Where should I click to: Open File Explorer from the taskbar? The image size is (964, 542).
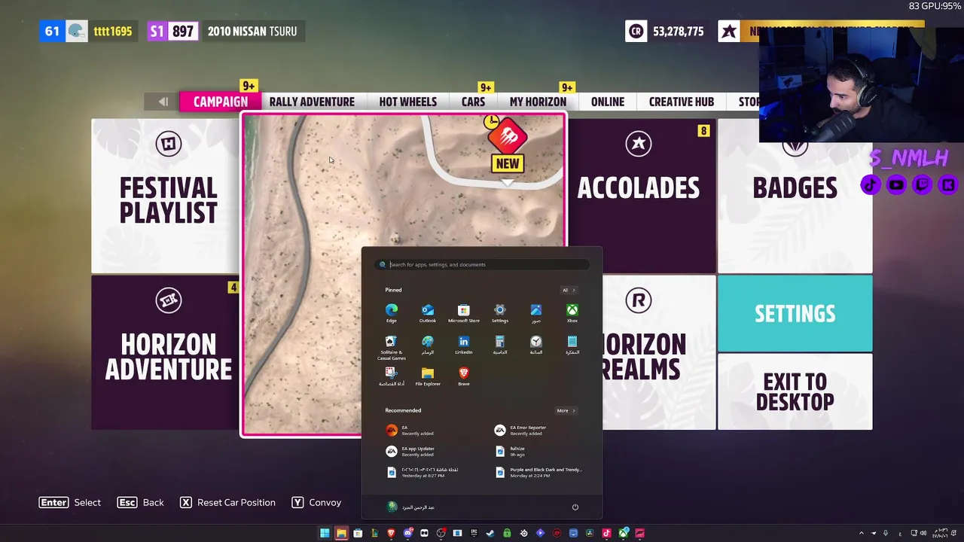341,533
